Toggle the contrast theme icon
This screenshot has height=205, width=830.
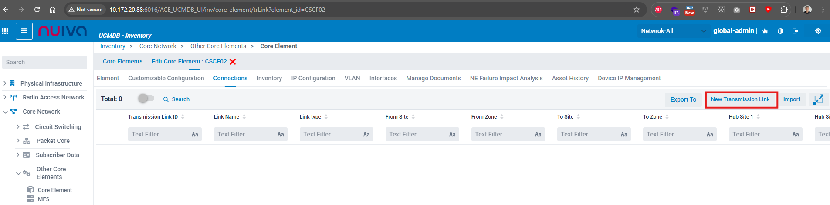pos(780,31)
